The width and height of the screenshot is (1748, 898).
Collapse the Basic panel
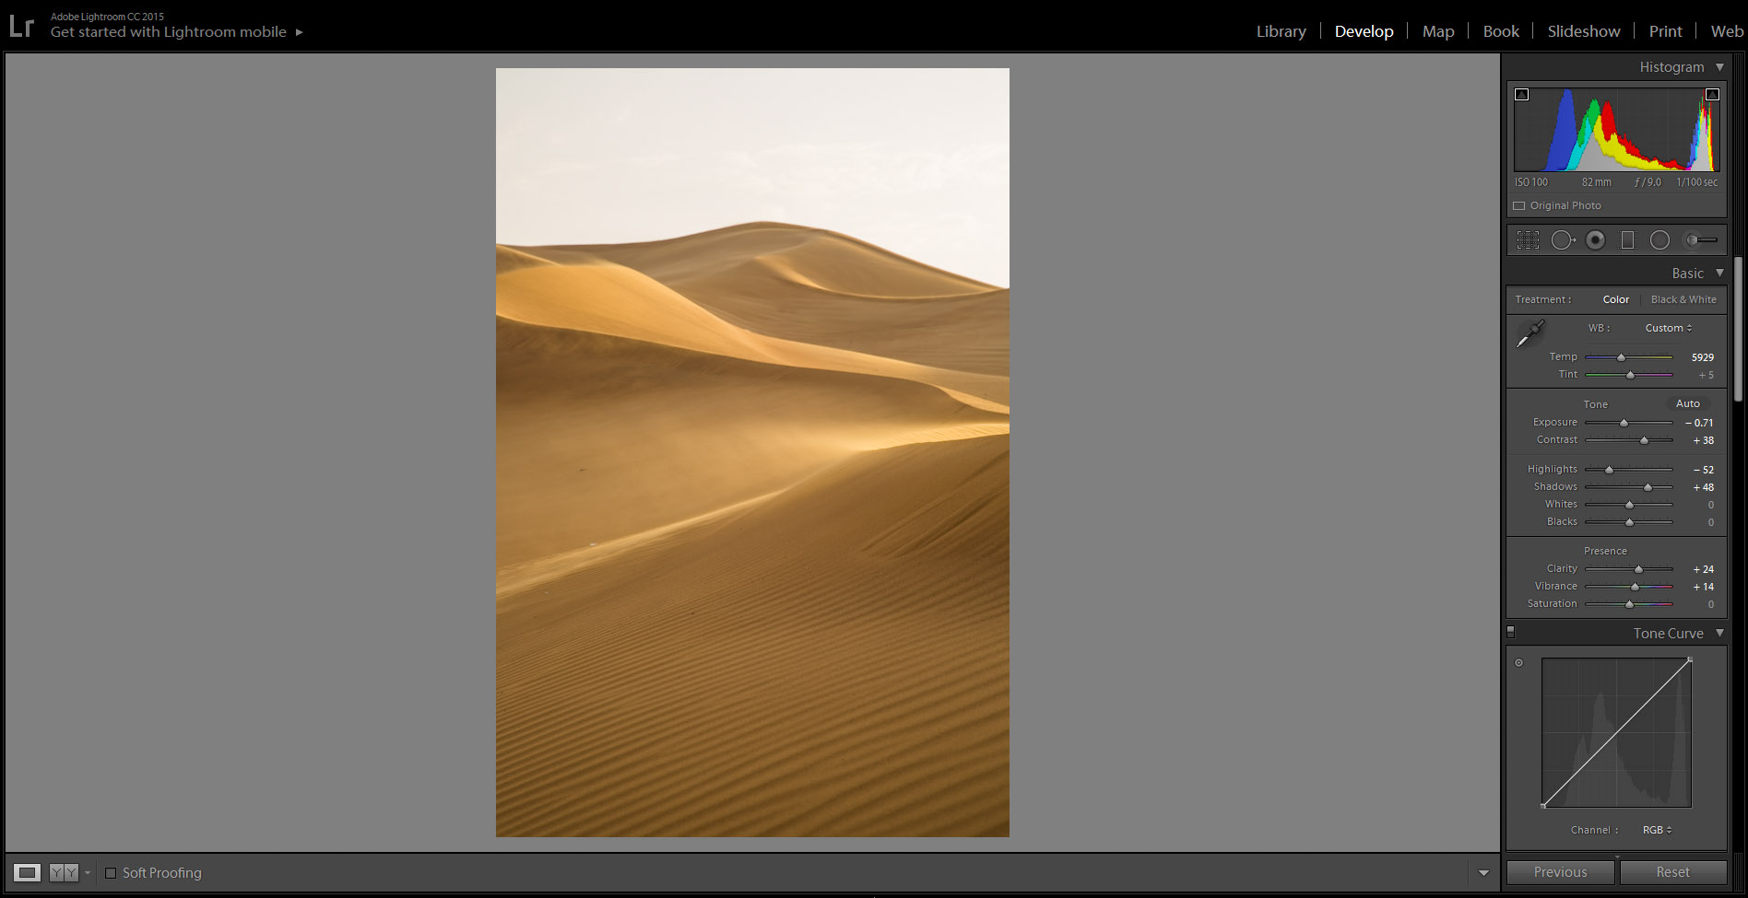(1719, 273)
